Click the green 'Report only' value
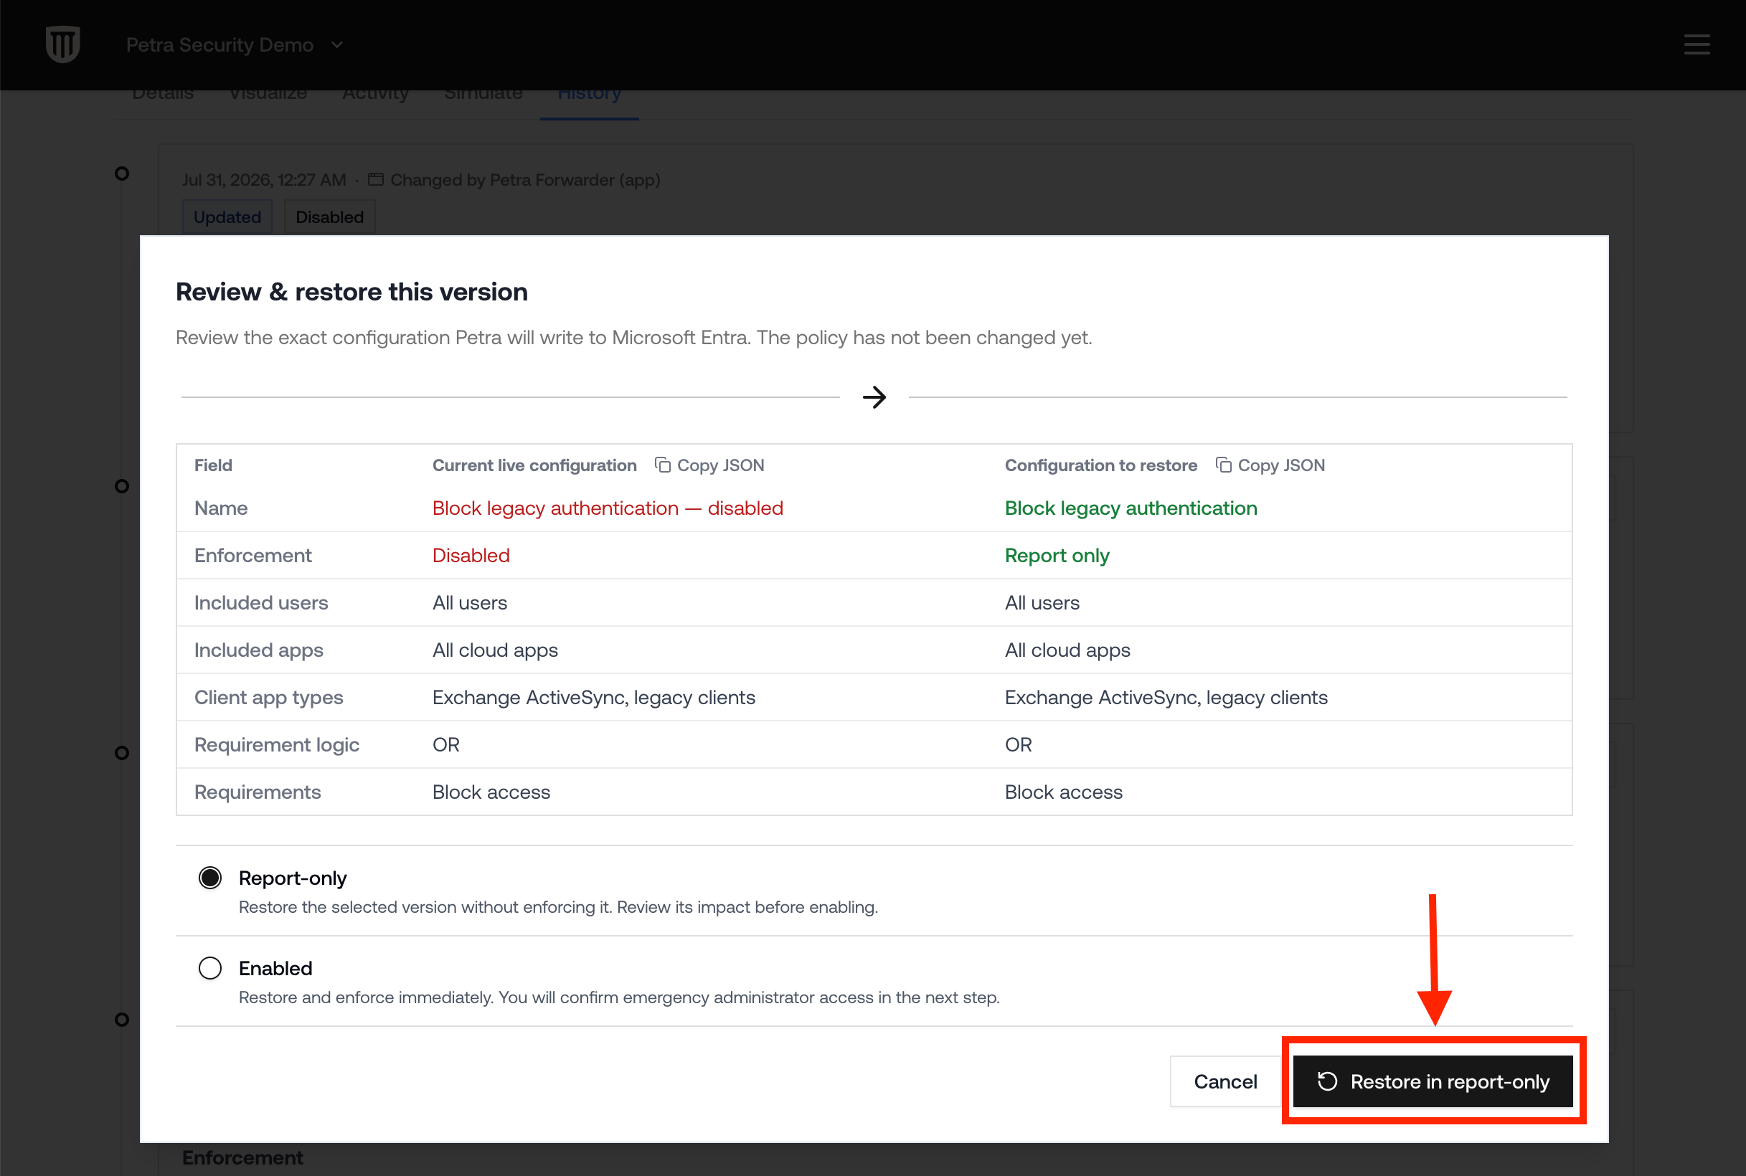 pyautogui.click(x=1057, y=555)
